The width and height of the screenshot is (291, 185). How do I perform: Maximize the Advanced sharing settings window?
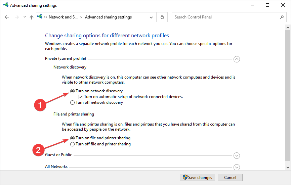point(267,5)
